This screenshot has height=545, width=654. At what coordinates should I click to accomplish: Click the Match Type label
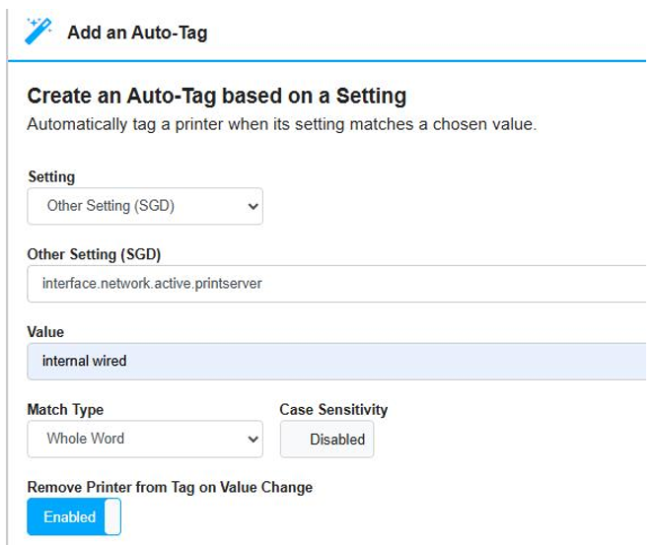(65, 410)
